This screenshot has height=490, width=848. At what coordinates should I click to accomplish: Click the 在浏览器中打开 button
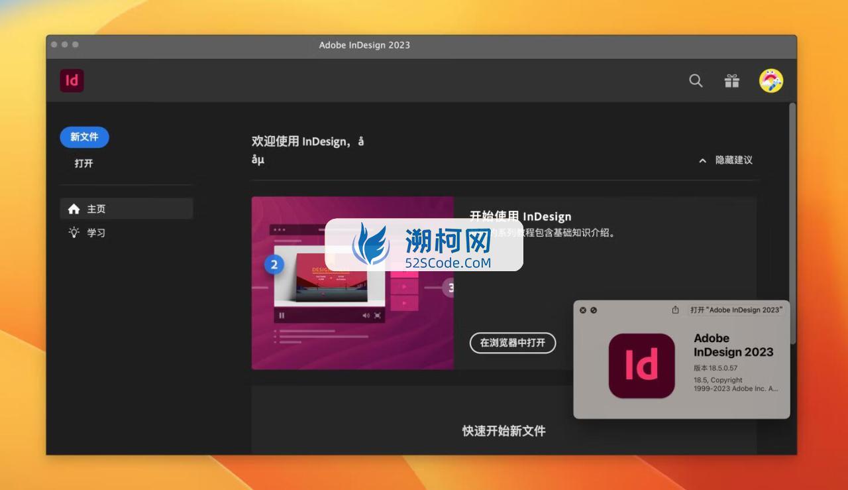click(x=513, y=343)
